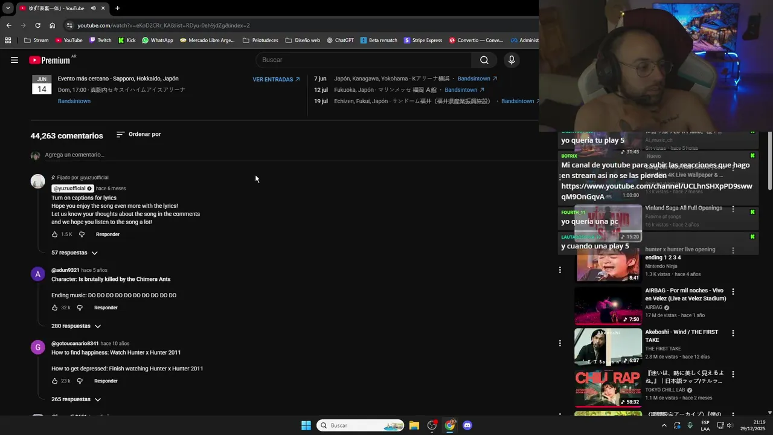Open options for hunter x hunter opening video
This screenshot has height=435, width=773.
(733, 250)
